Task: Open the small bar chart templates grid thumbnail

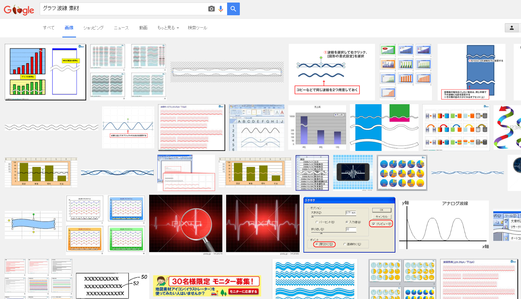Action: [x=406, y=72]
